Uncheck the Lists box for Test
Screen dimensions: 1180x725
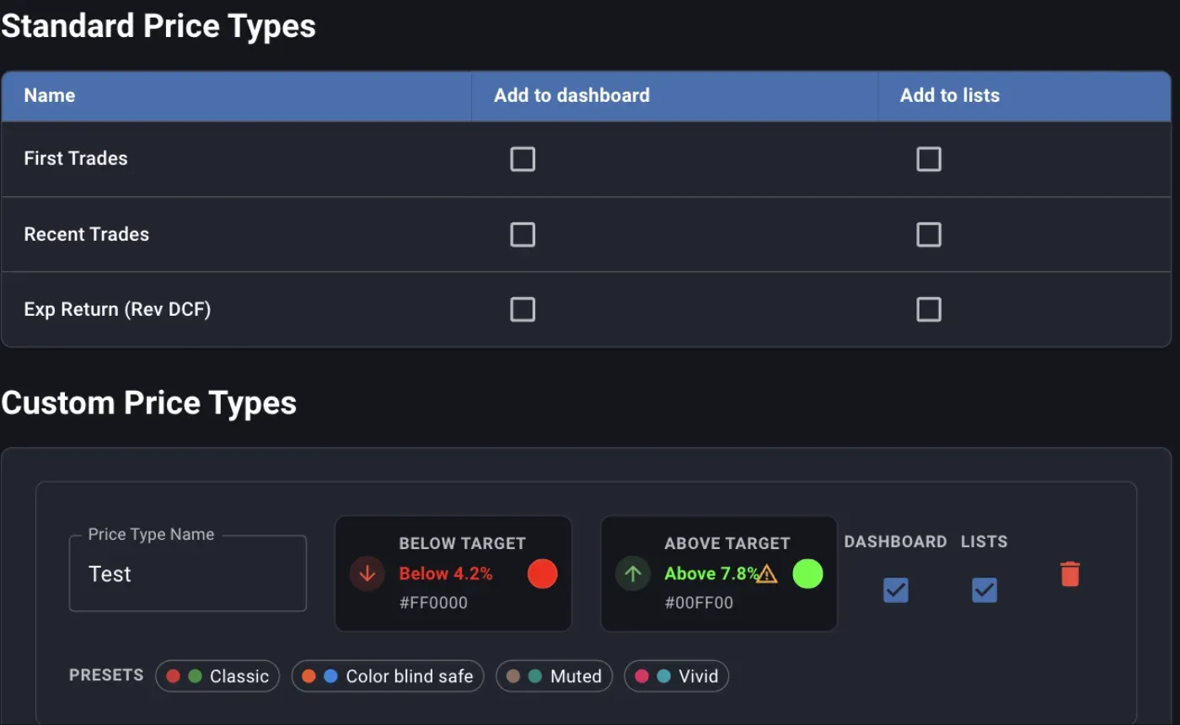pos(984,590)
